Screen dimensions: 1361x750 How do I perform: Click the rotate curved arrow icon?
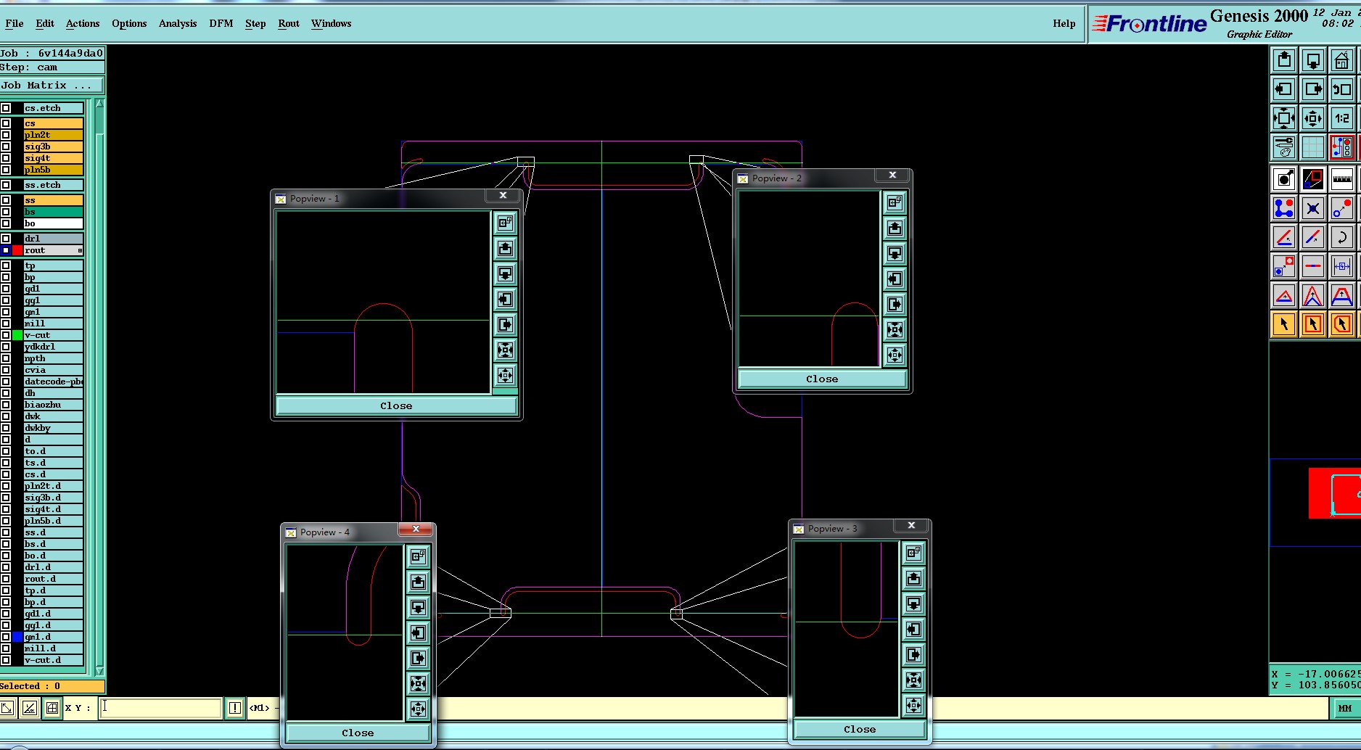1342,237
